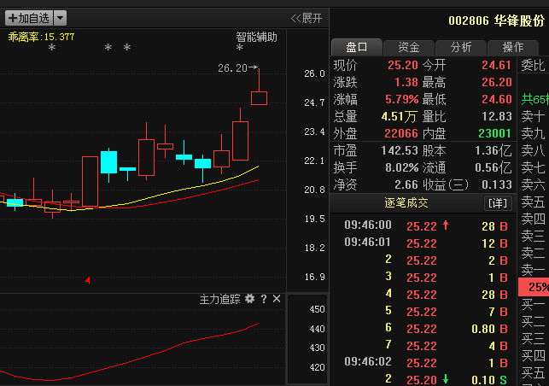The image size is (549, 386).
Task: Click the 外盘 value 22066
Action: (x=401, y=133)
